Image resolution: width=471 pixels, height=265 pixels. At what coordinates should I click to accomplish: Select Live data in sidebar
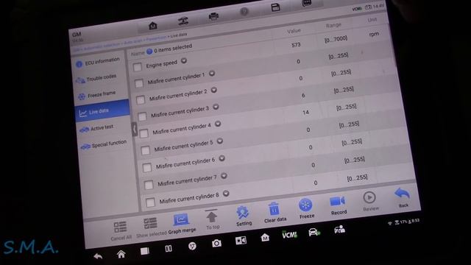pyautogui.click(x=102, y=111)
